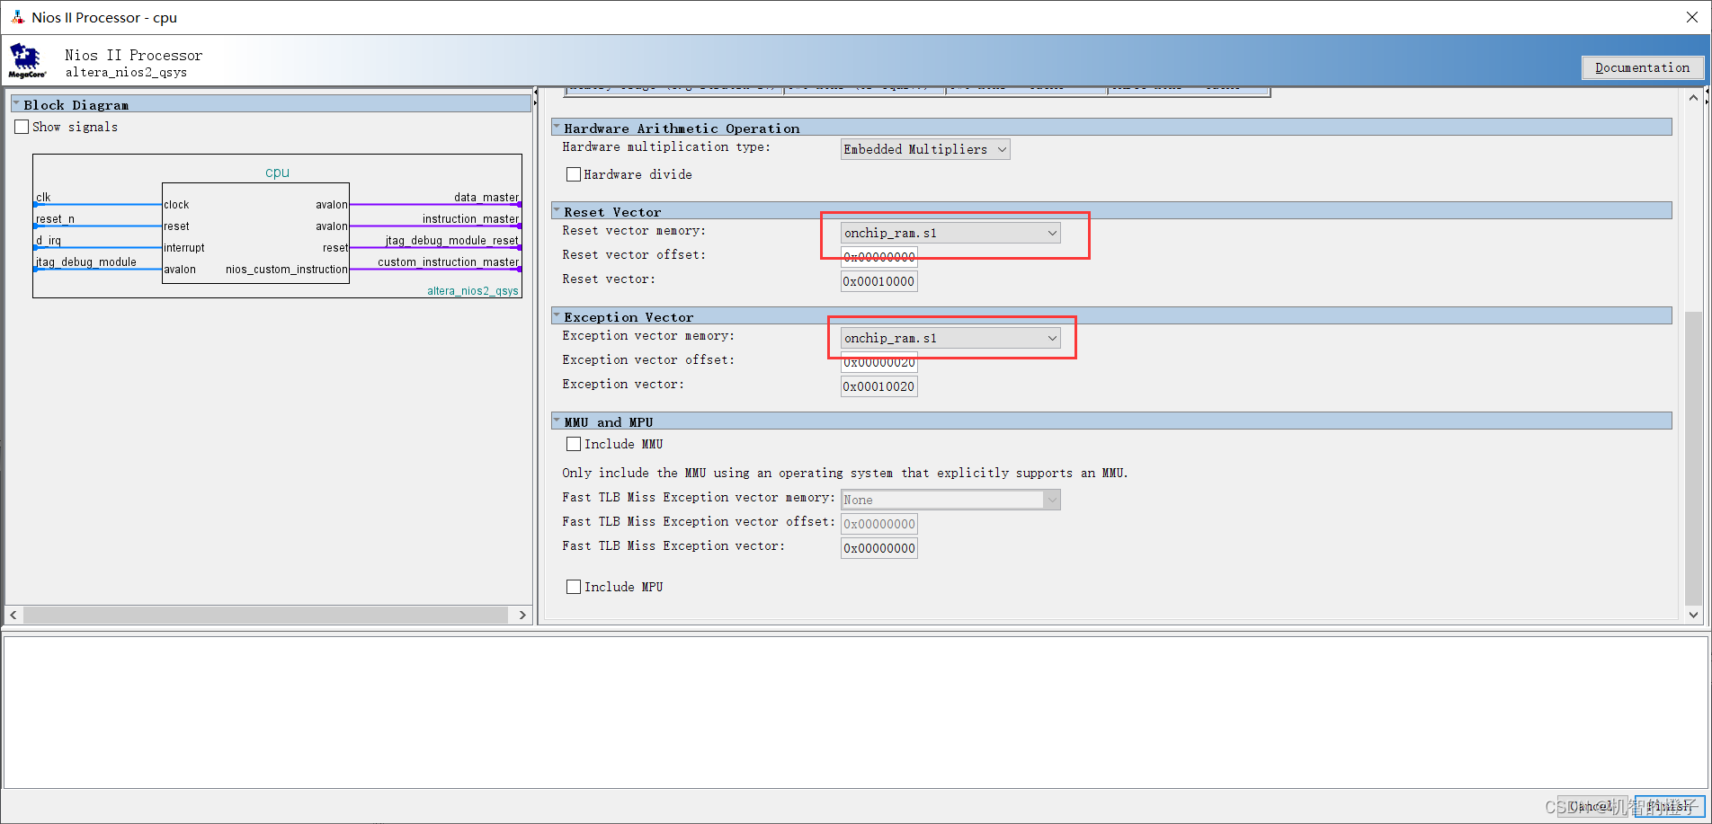This screenshot has width=1712, height=824.
Task: Enable the Hardware divide checkbox
Action: pyautogui.click(x=574, y=174)
